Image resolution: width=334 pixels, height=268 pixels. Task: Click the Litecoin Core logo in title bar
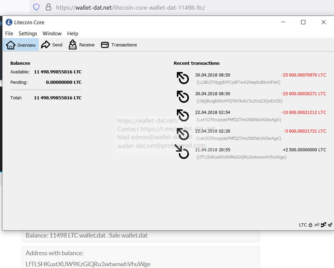pos(9,23)
